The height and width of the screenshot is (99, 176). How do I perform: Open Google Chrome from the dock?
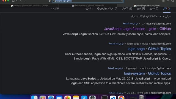121,97
